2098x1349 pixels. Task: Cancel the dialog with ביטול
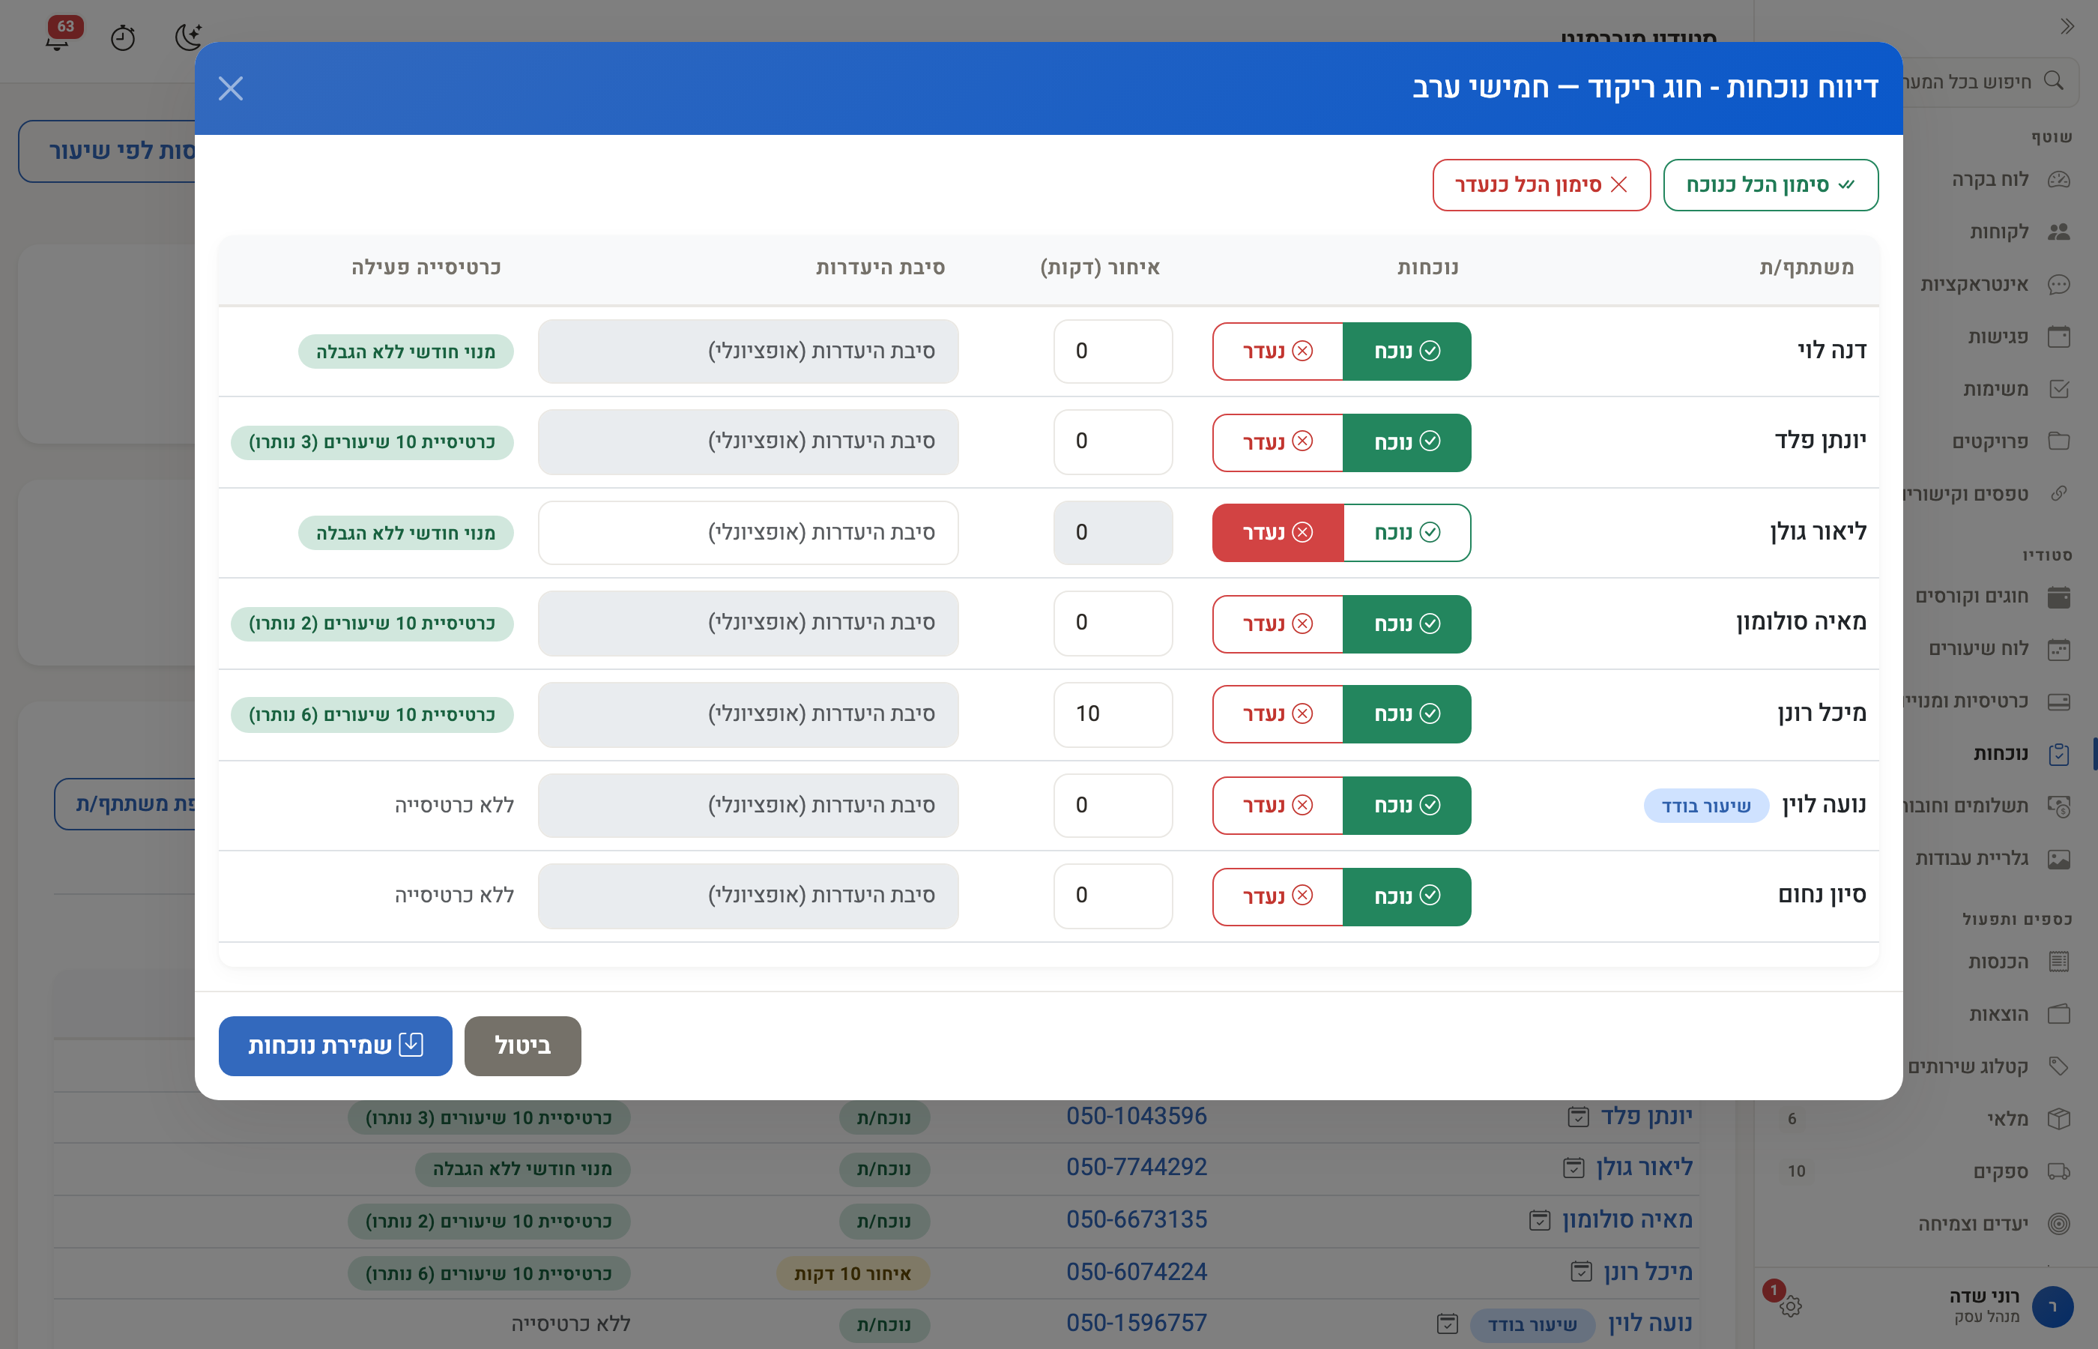pos(523,1045)
